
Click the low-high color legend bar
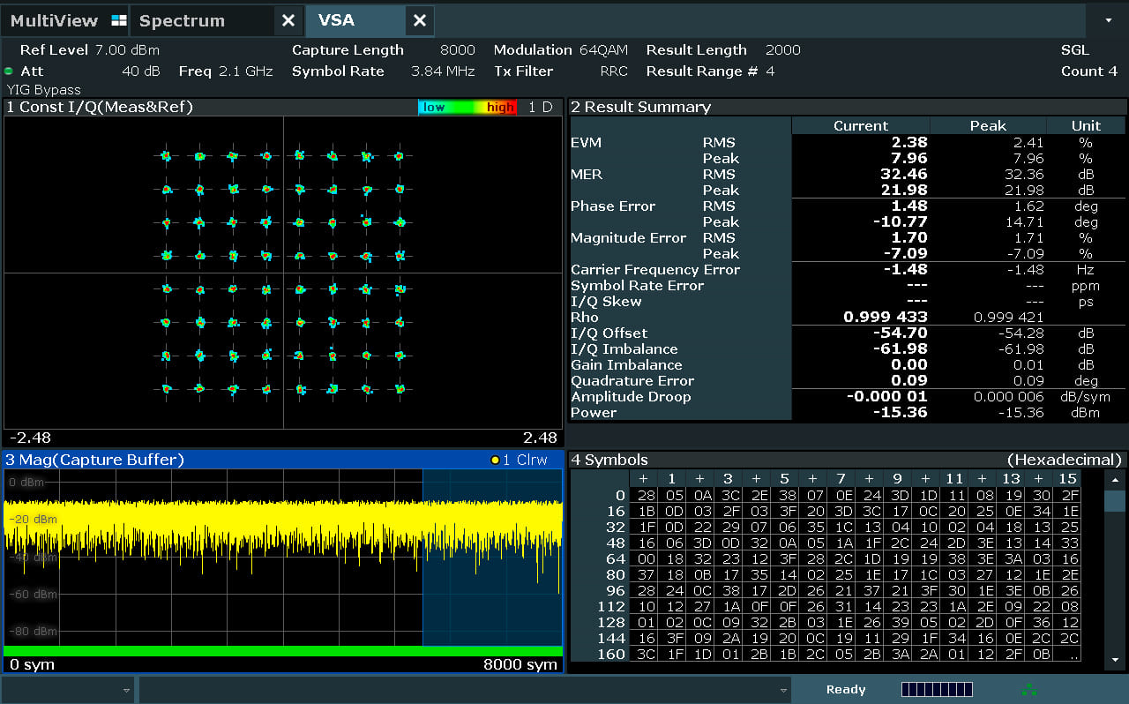point(467,107)
